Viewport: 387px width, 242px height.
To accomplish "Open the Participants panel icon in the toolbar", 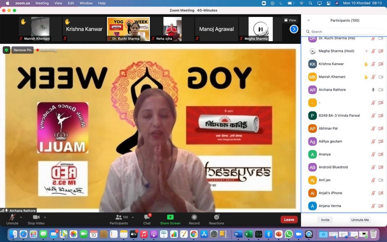I will coord(119,217).
